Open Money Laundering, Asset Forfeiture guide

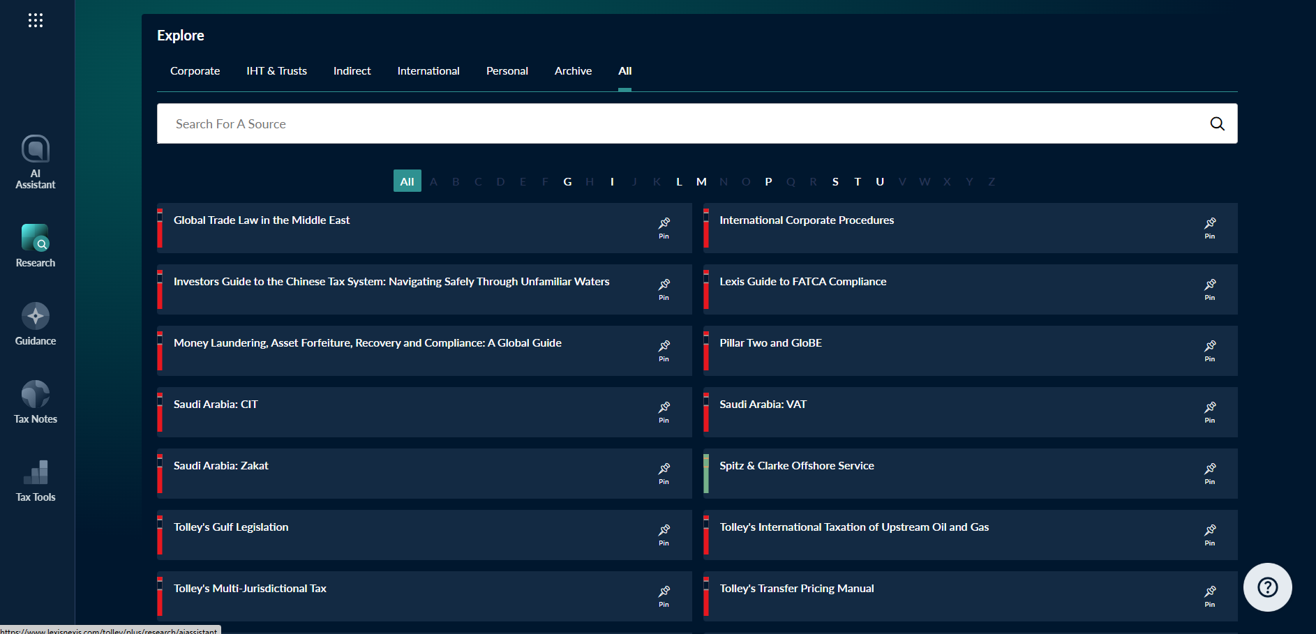click(368, 343)
